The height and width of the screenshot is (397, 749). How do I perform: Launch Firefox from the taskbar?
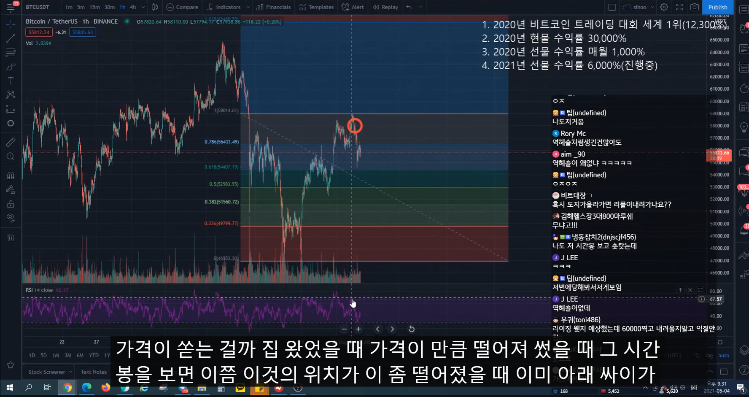tap(106, 387)
